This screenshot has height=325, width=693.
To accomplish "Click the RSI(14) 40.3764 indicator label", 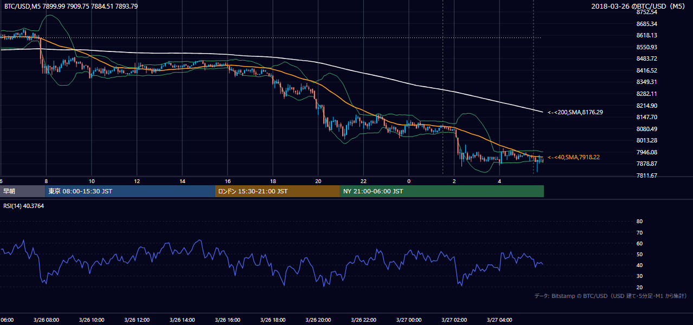I will (x=24, y=205).
